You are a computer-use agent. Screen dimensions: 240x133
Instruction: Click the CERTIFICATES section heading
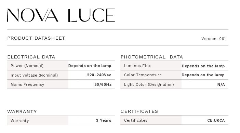pyautogui.click(x=139, y=111)
